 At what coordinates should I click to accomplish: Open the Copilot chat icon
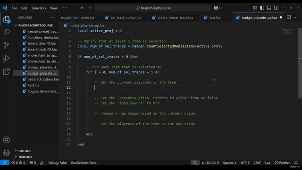point(216,8)
